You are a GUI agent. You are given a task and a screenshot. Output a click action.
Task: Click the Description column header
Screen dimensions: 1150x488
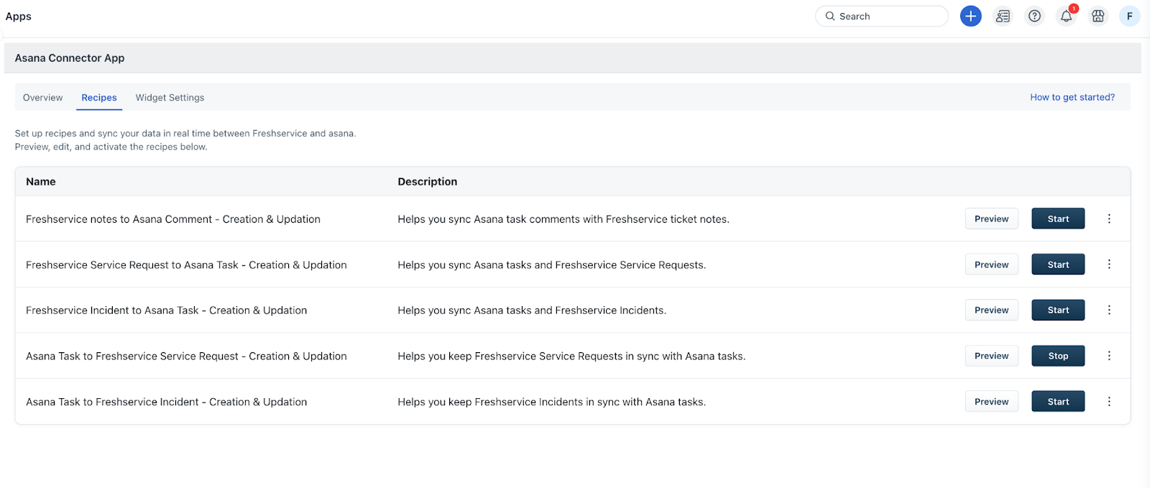[x=428, y=182]
